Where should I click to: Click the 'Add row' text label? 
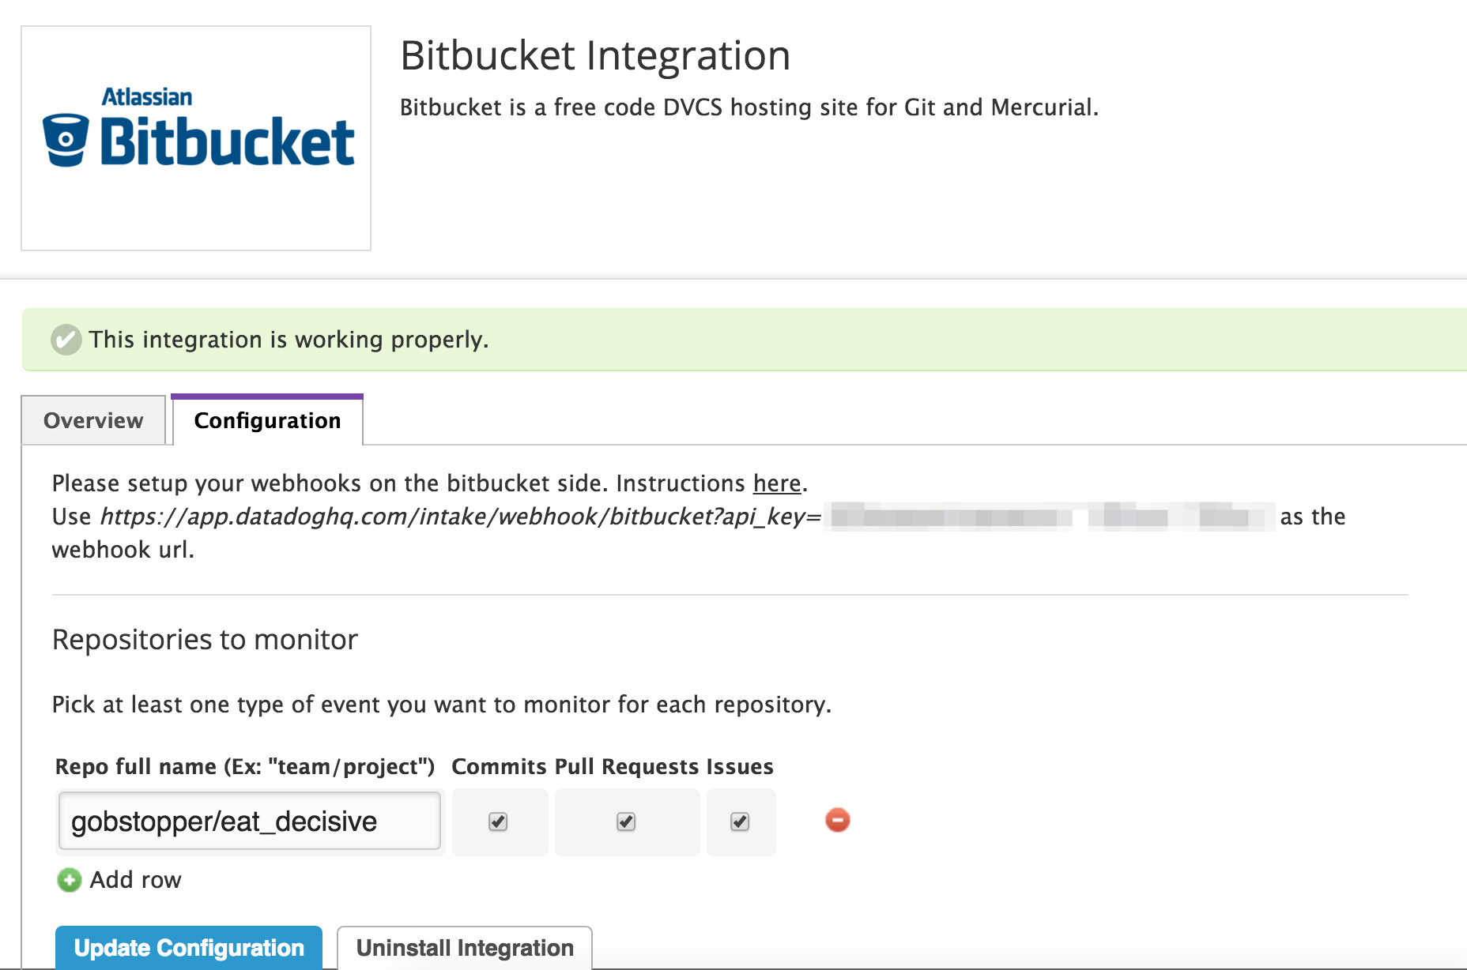point(134,879)
